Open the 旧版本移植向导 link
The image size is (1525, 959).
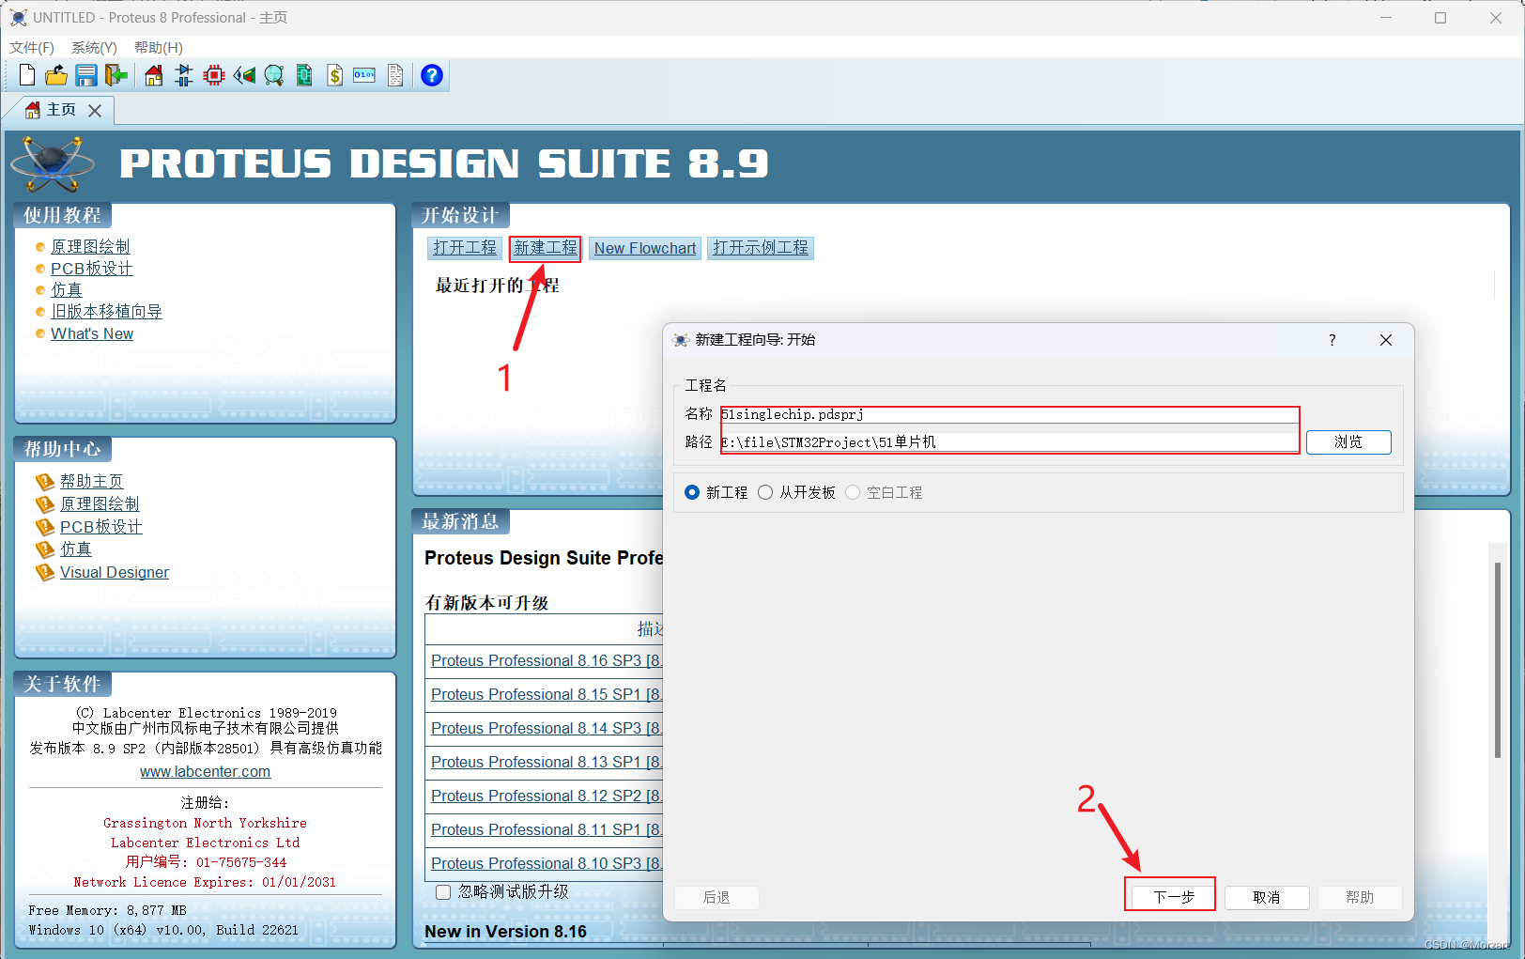(106, 312)
